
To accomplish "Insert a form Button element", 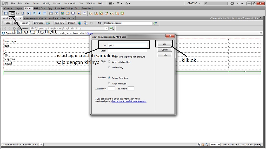I will click(73, 13).
